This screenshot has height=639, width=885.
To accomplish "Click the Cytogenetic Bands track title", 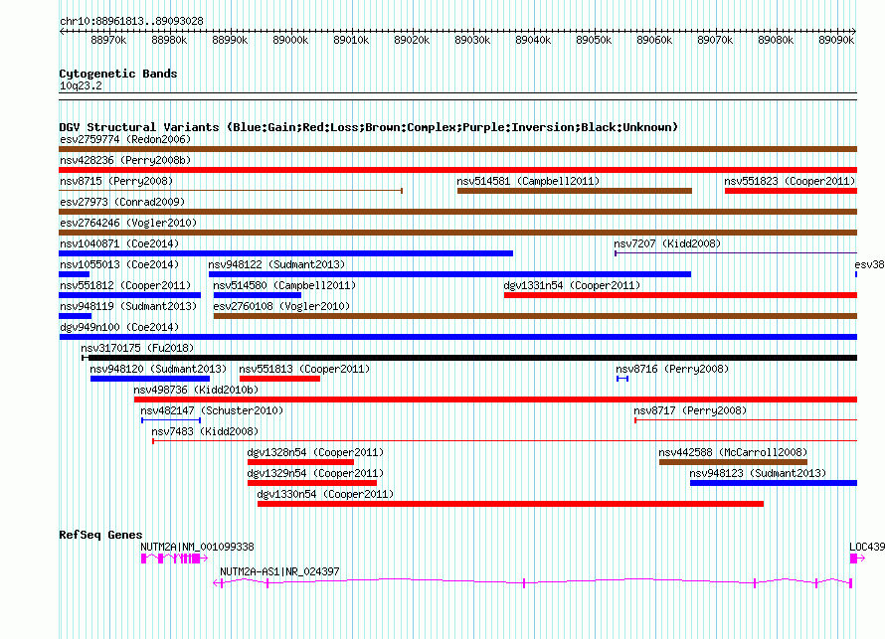I will [118, 74].
